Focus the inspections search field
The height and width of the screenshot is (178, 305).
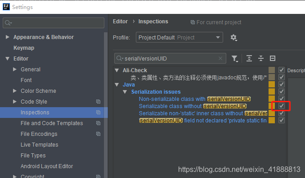click(x=170, y=58)
